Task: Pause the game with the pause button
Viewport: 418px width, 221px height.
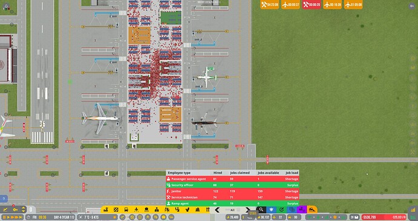Action: pyautogui.click(x=4, y=217)
